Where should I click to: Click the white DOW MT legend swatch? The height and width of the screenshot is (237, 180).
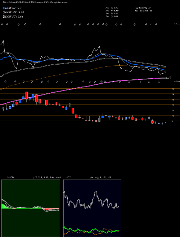[4, 12]
